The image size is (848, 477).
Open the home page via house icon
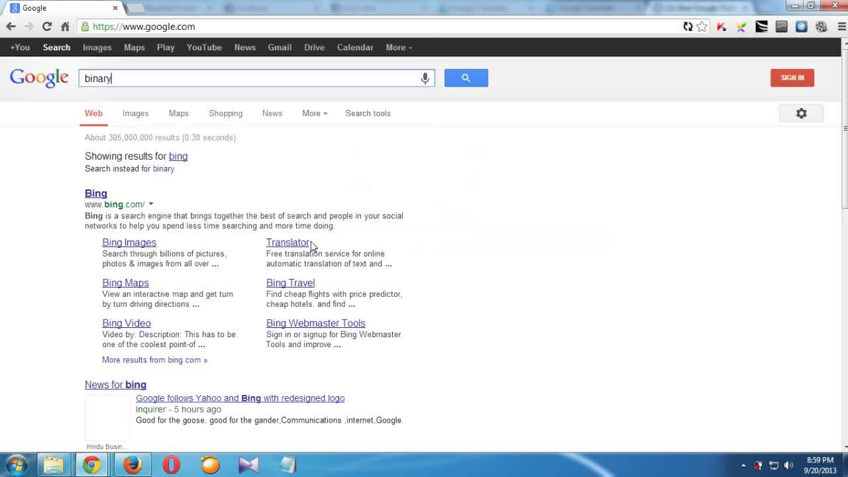65,26
